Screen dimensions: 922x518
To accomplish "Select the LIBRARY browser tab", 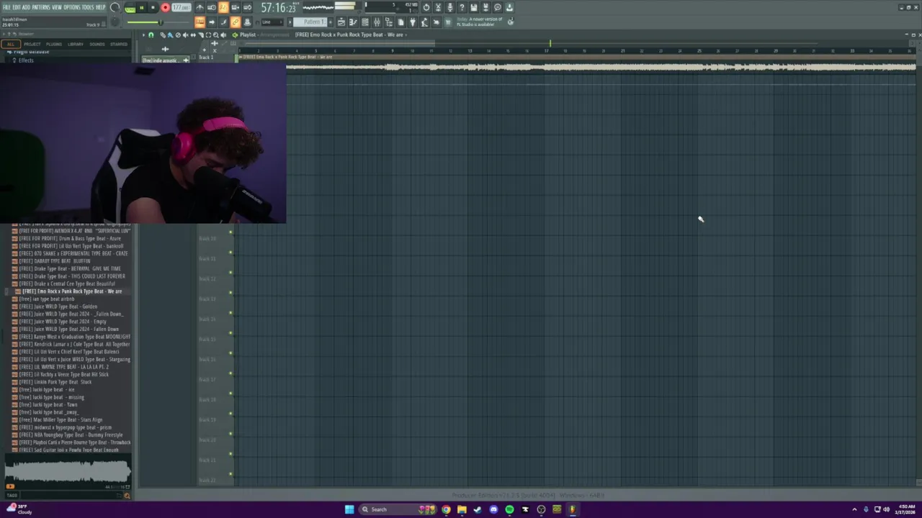I will pyautogui.click(x=76, y=44).
